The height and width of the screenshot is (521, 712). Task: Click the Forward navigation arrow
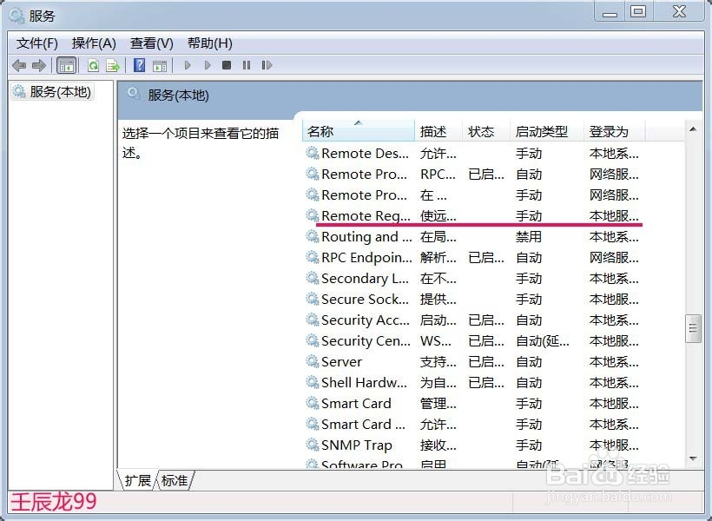click(x=39, y=64)
